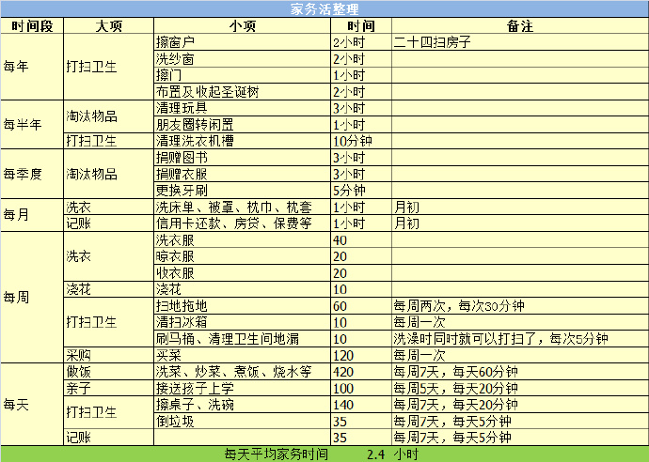Select 洗床单、被罩、枕巾、枕套 cell
Image resolution: width=649 pixels, height=462 pixels.
coord(242,207)
